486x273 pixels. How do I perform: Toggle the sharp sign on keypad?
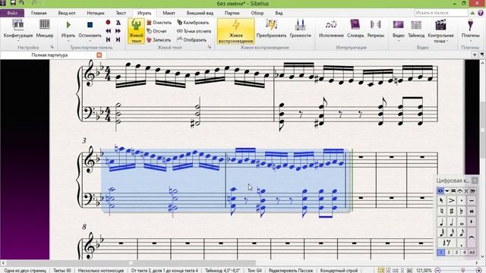(452, 211)
